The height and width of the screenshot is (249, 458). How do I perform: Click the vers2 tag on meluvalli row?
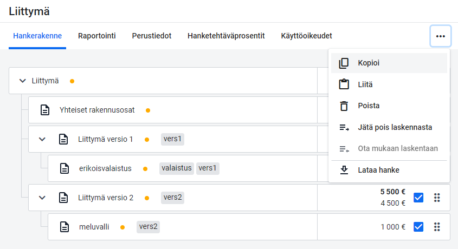(x=148, y=227)
